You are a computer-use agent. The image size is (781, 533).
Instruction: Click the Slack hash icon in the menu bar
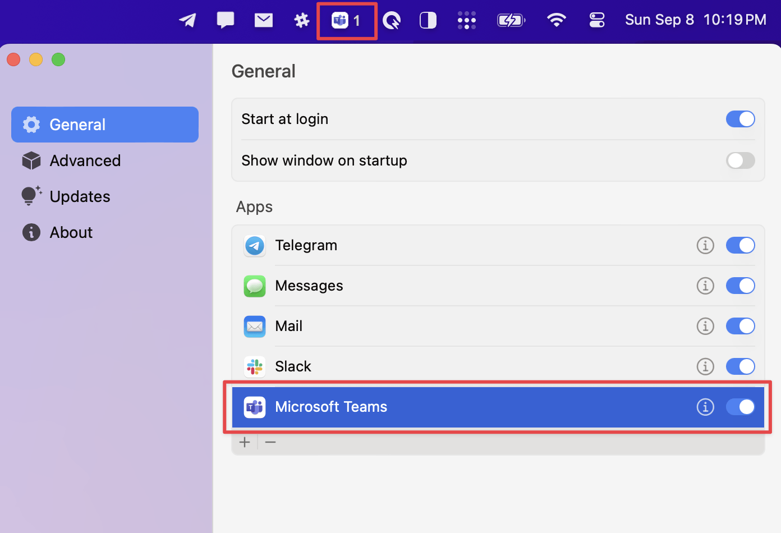[302, 21]
